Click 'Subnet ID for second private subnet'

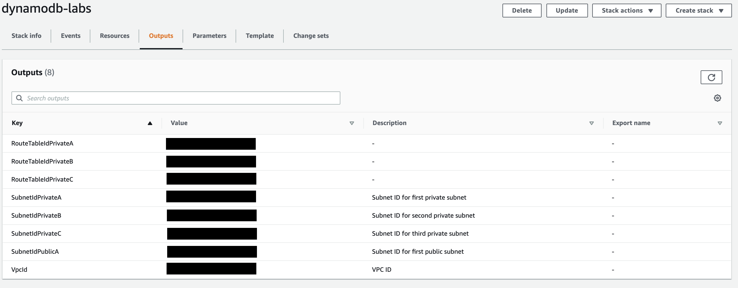click(x=423, y=216)
